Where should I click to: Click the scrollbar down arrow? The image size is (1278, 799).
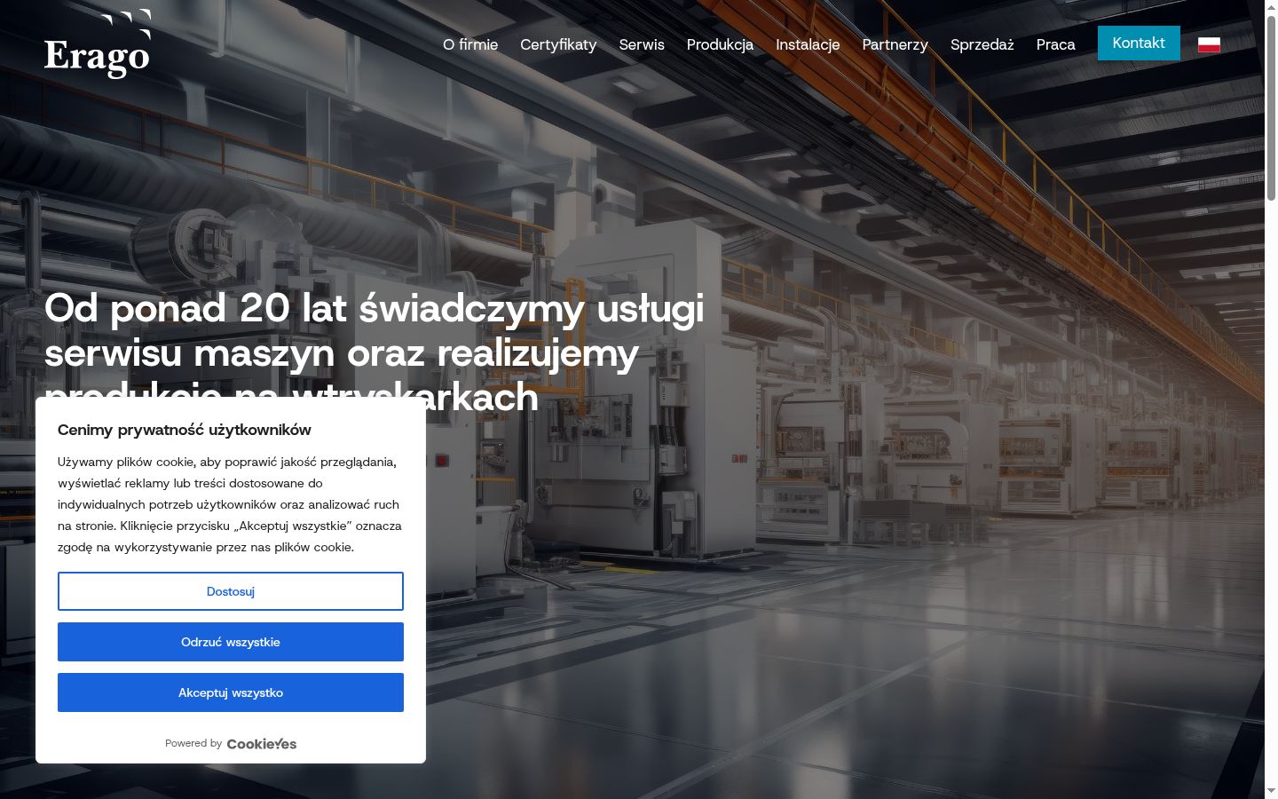(1271, 791)
